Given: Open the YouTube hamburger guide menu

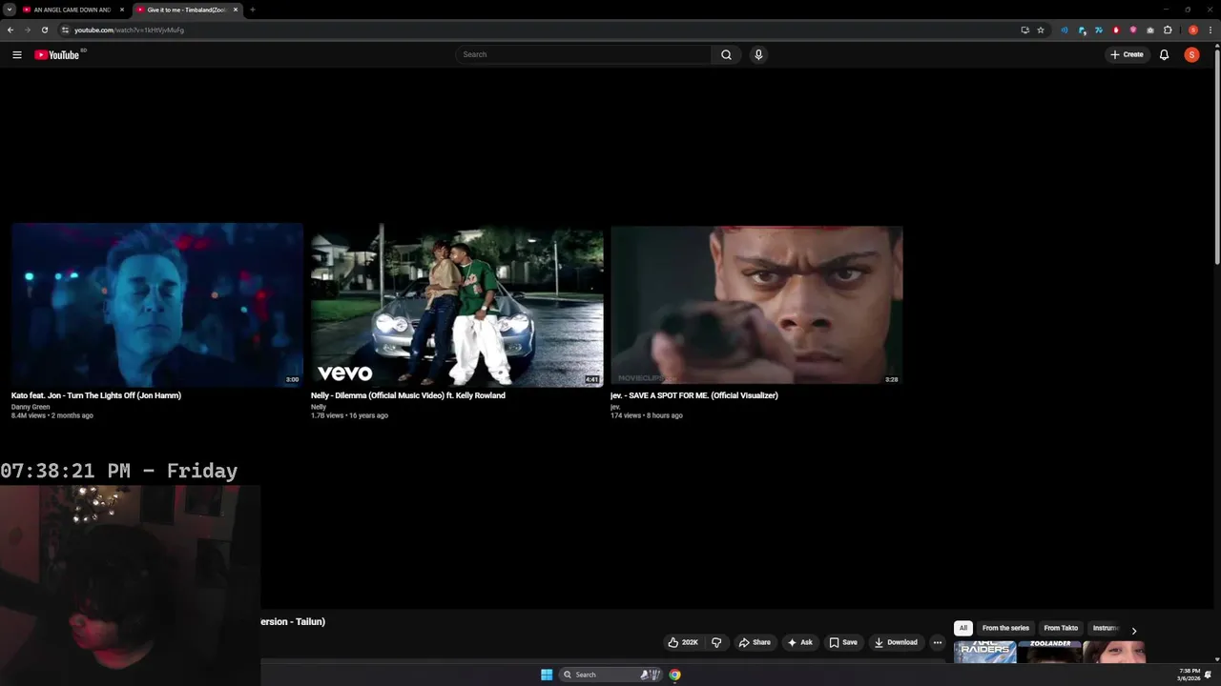Looking at the screenshot, I should pos(17,54).
